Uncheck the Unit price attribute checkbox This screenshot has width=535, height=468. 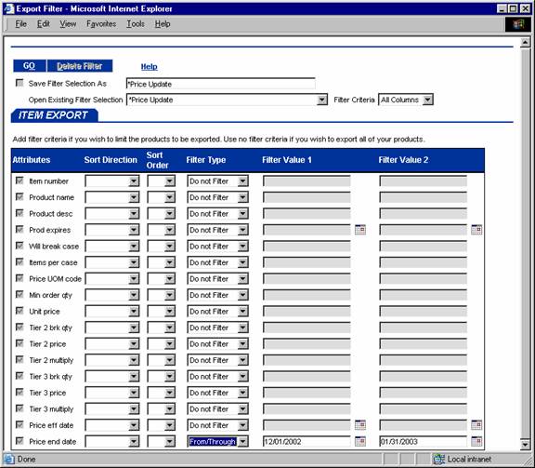tap(20, 311)
